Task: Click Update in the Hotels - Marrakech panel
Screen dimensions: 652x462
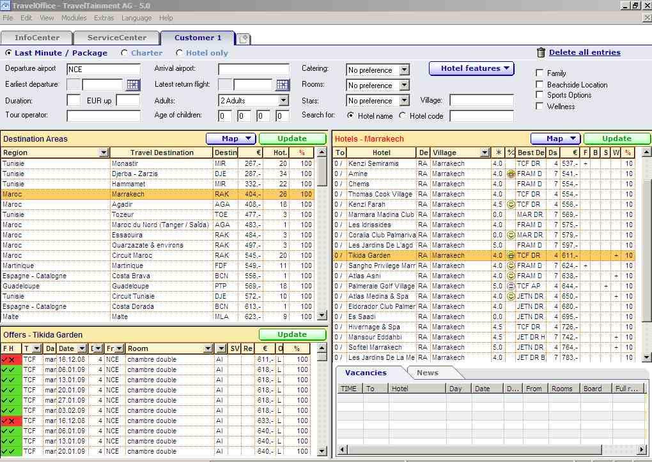Action: click(617, 138)
